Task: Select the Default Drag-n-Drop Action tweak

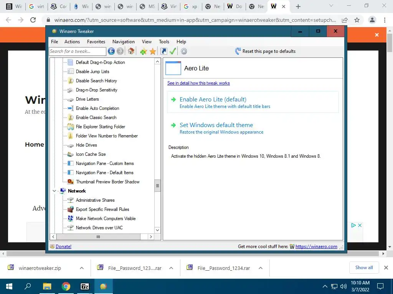Action: [x=100, y=62]
